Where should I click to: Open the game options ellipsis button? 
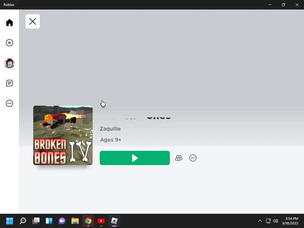[193, 158]
